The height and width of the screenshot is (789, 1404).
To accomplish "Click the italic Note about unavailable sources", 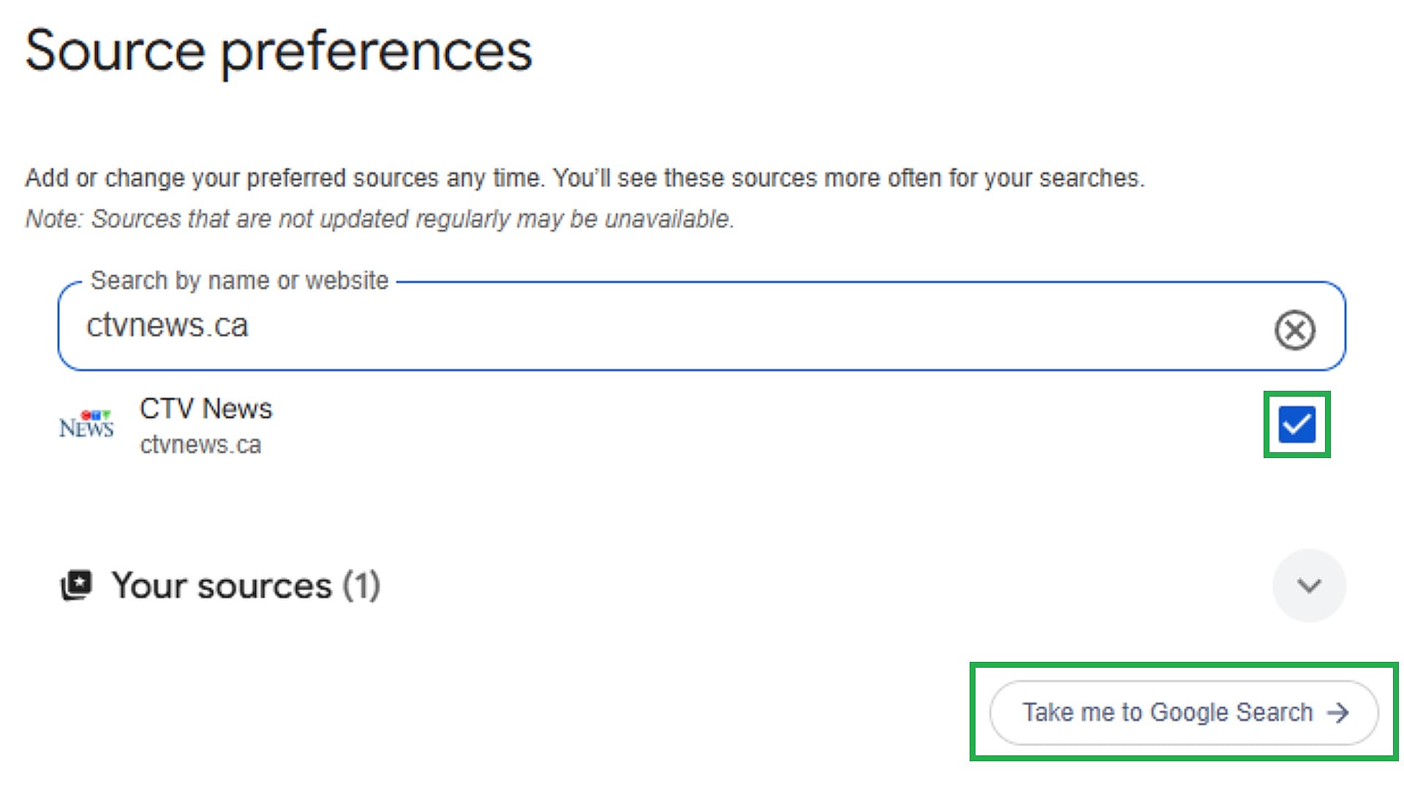I will point(380,218).
